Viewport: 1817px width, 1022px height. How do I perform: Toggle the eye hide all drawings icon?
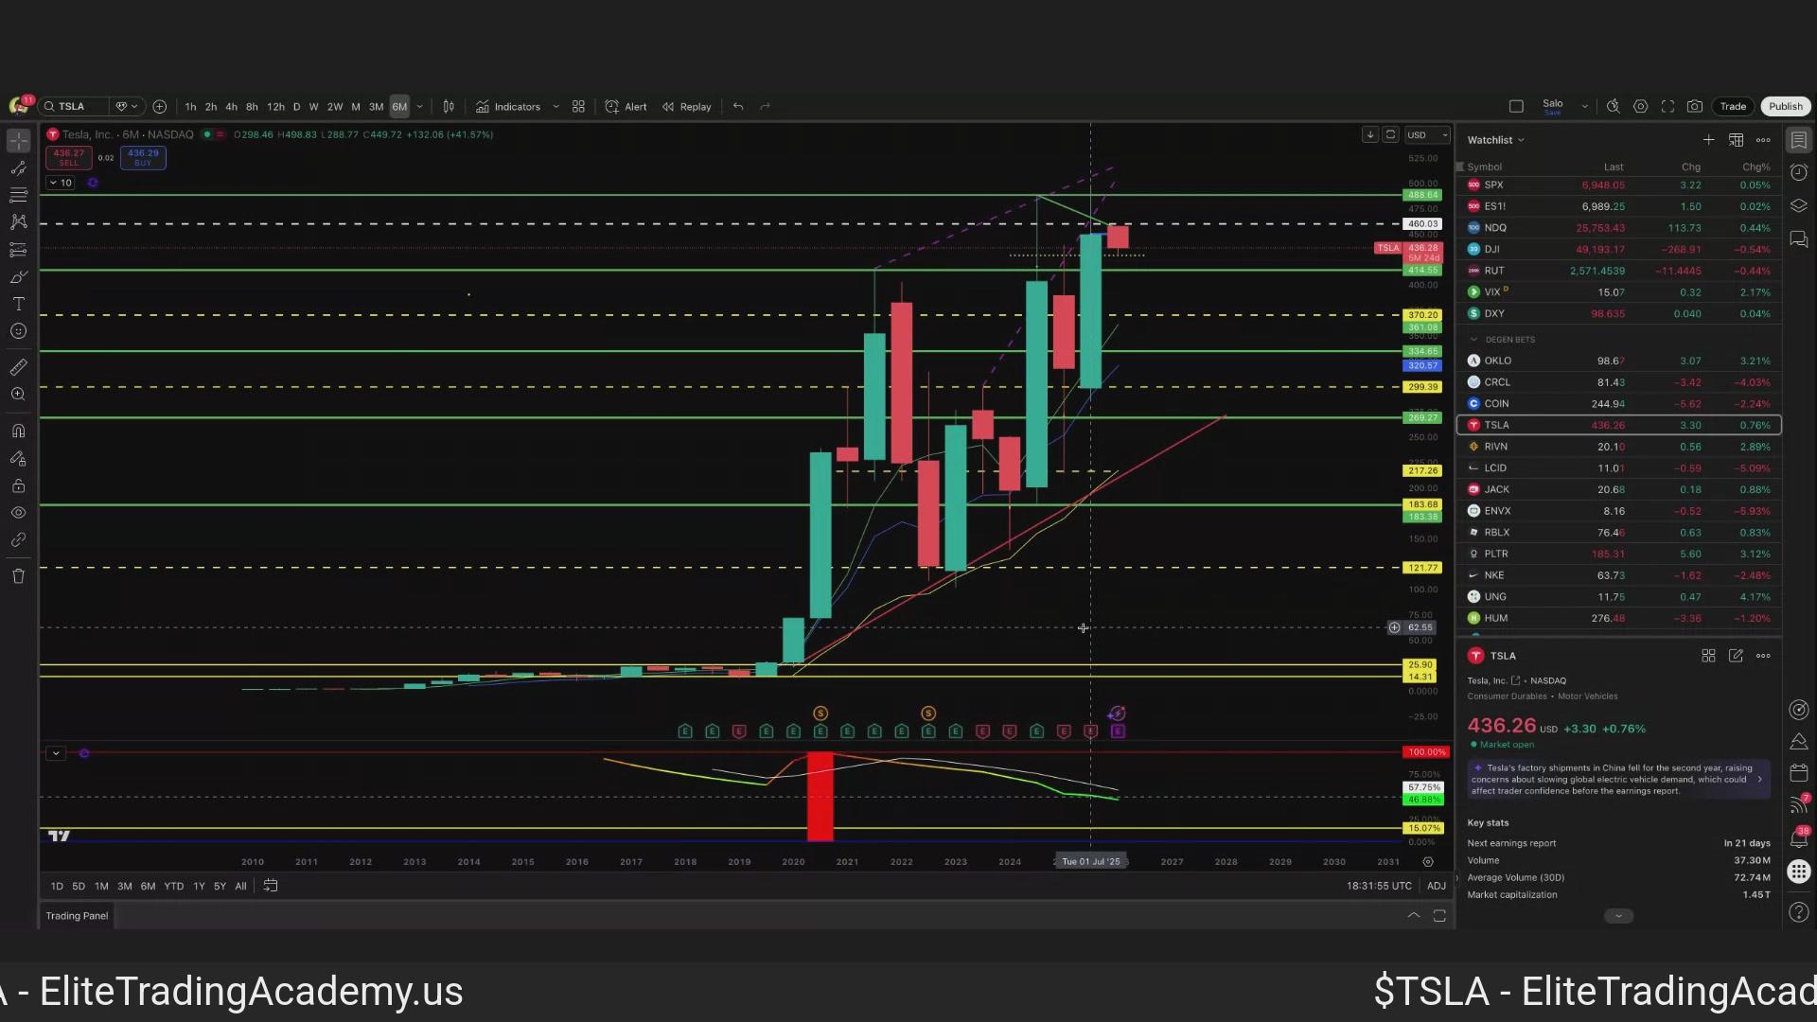[18, 513]
